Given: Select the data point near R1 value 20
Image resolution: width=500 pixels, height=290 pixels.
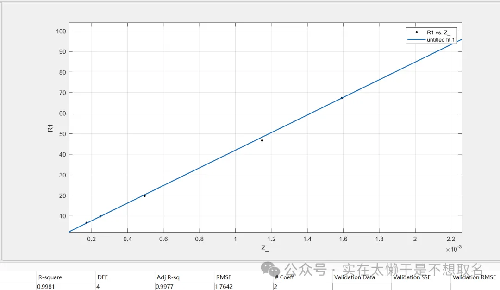Looking at the screenshot, I should (144, 196).
